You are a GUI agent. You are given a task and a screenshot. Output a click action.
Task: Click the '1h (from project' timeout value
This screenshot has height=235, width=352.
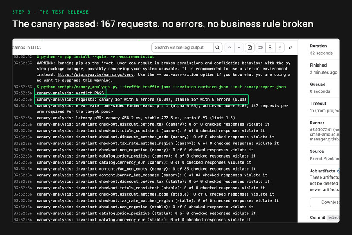[324, 110]
